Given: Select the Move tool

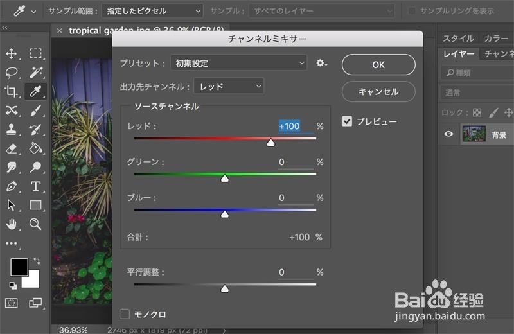Looking at the screenshot, I should [x=12, y=53].
